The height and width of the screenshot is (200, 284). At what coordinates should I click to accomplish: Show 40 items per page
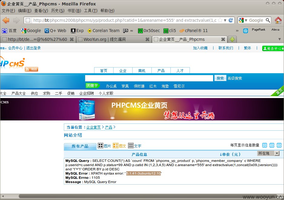[272, 145]
